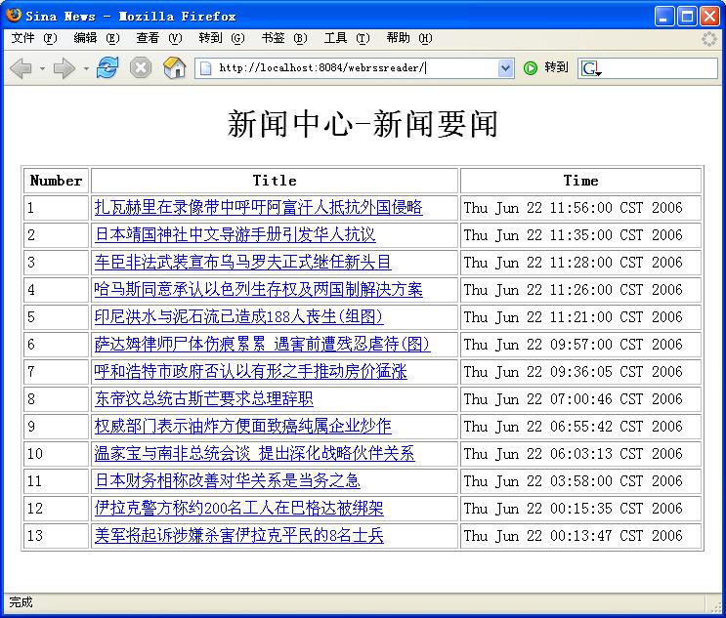The width and height of the screenshot is (726, 618).
Task: Open the link 扎瓦赫里在录像带中呼吁阿富汗人抵抗外国侵略
Action: tap(258, 208)
